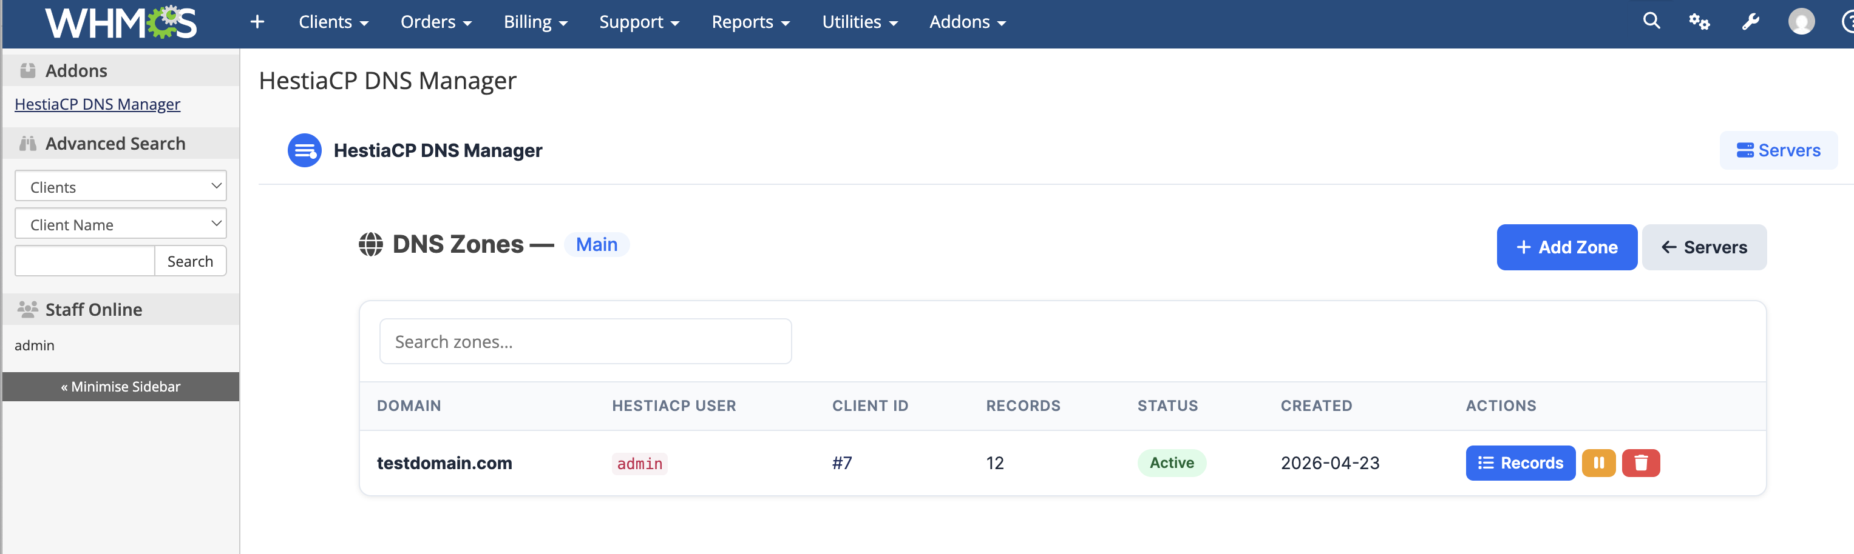Image resolution: width=1854 pixels, height=554 pixels.
Task: Click the Search zones input field
Action: click(585, 341)
